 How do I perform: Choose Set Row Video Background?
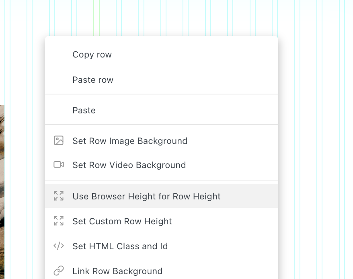click(162, 165)
